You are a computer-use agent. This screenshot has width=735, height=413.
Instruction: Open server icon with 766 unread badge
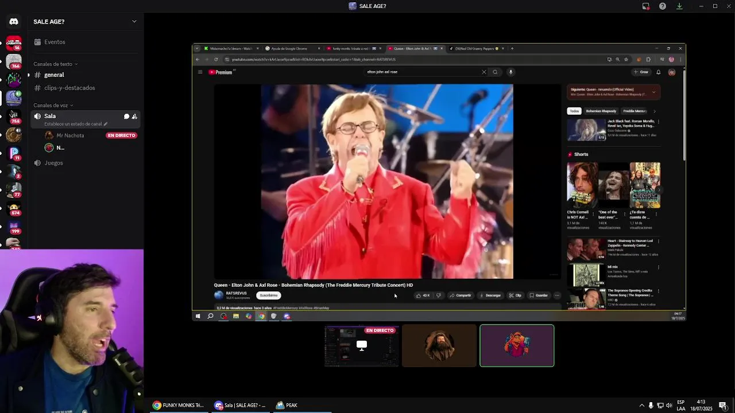(14, 61)
